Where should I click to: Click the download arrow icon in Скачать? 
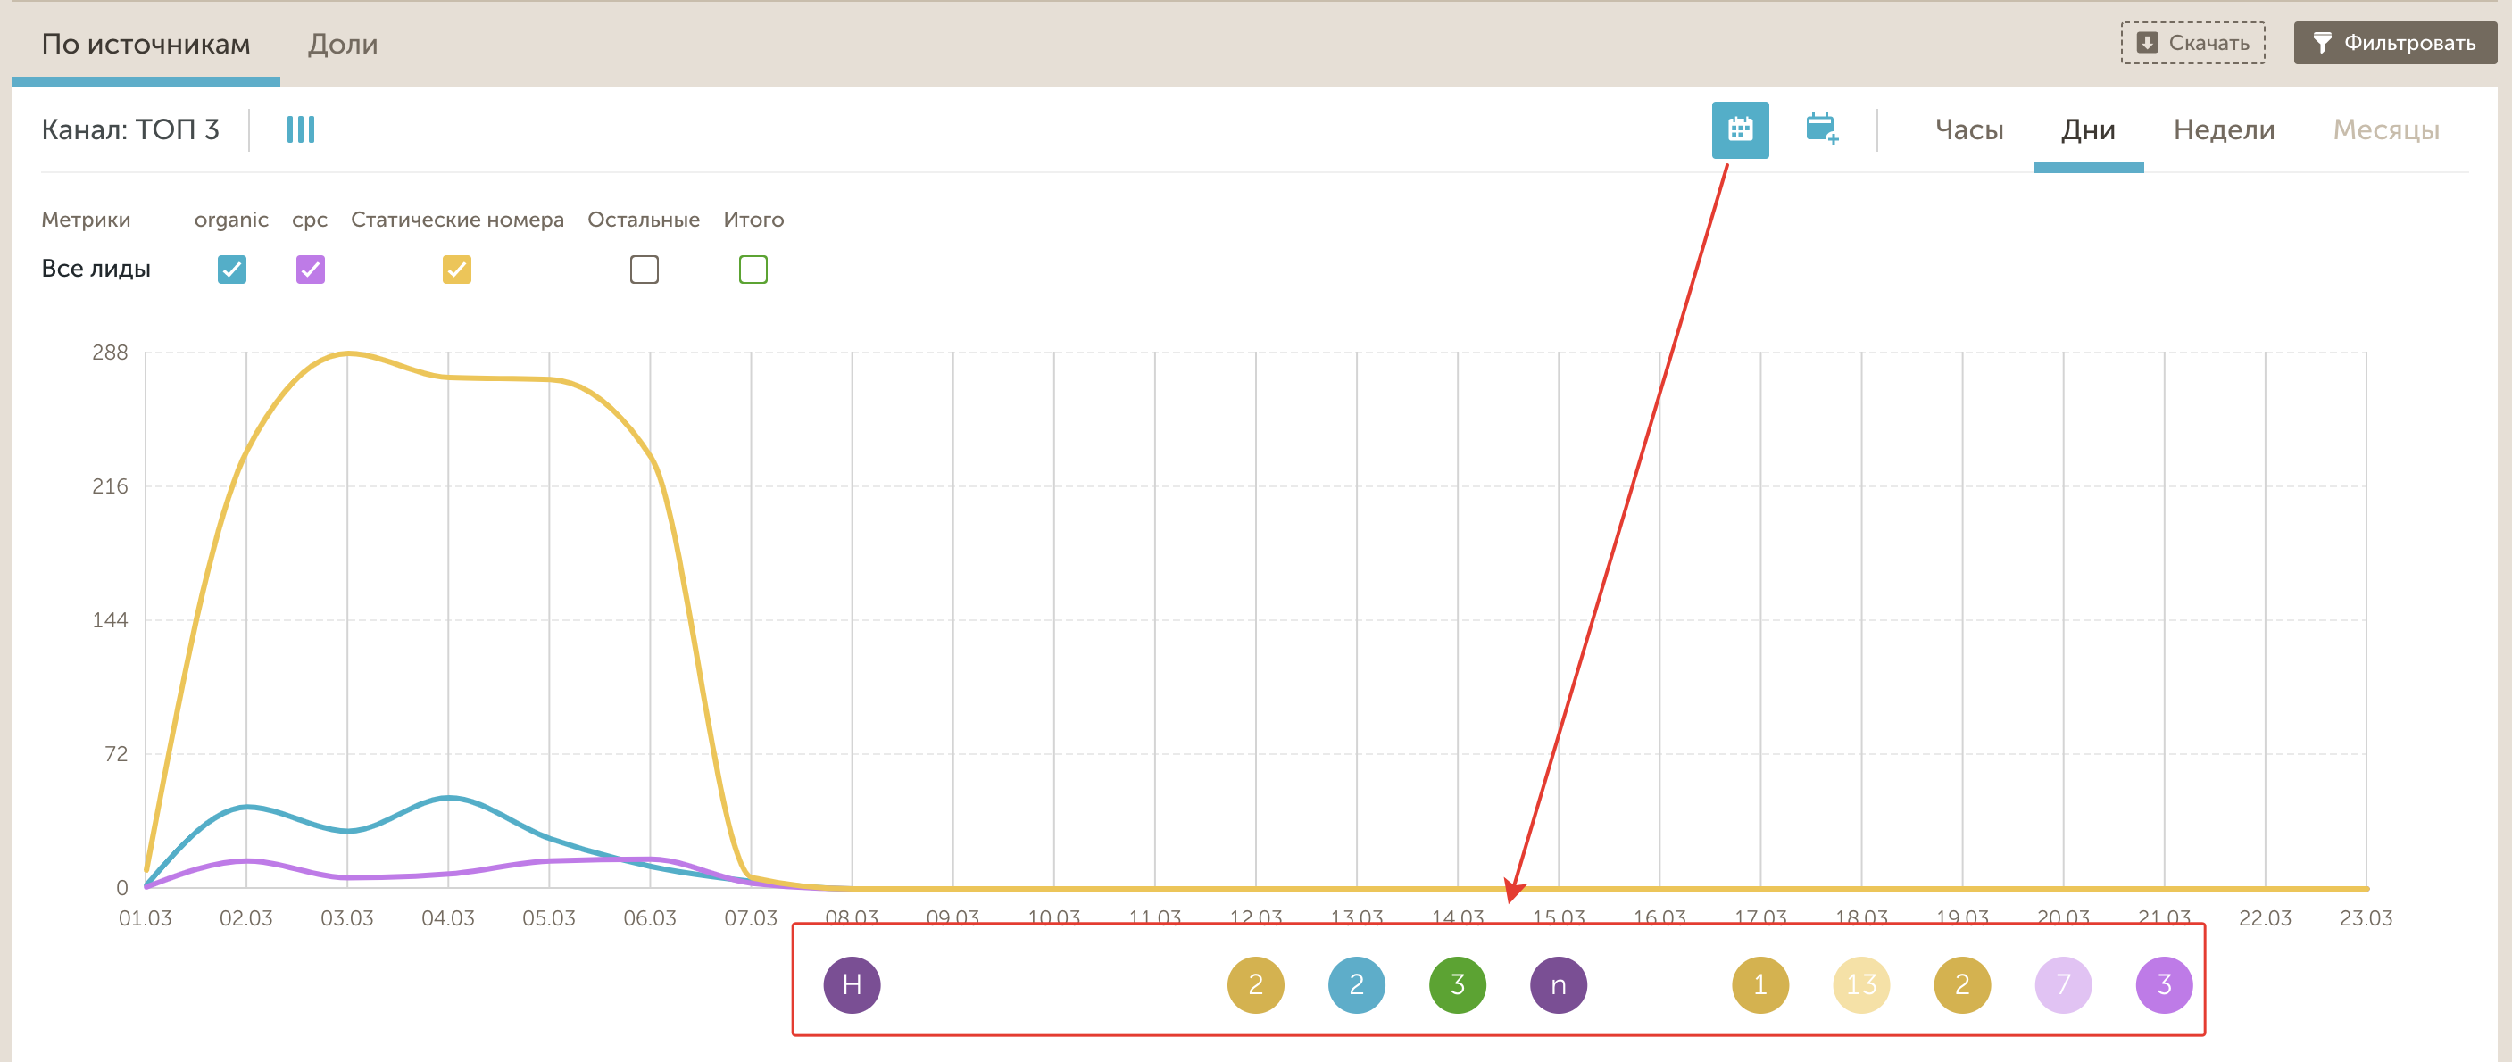click(2146, 42)
